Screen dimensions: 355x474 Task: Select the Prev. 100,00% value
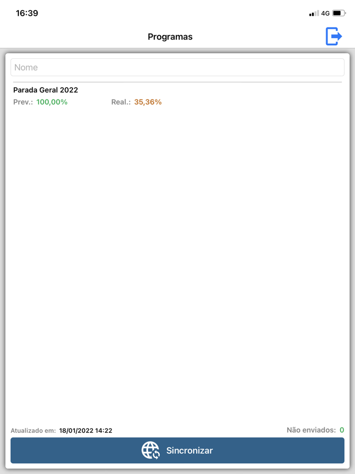52,102
